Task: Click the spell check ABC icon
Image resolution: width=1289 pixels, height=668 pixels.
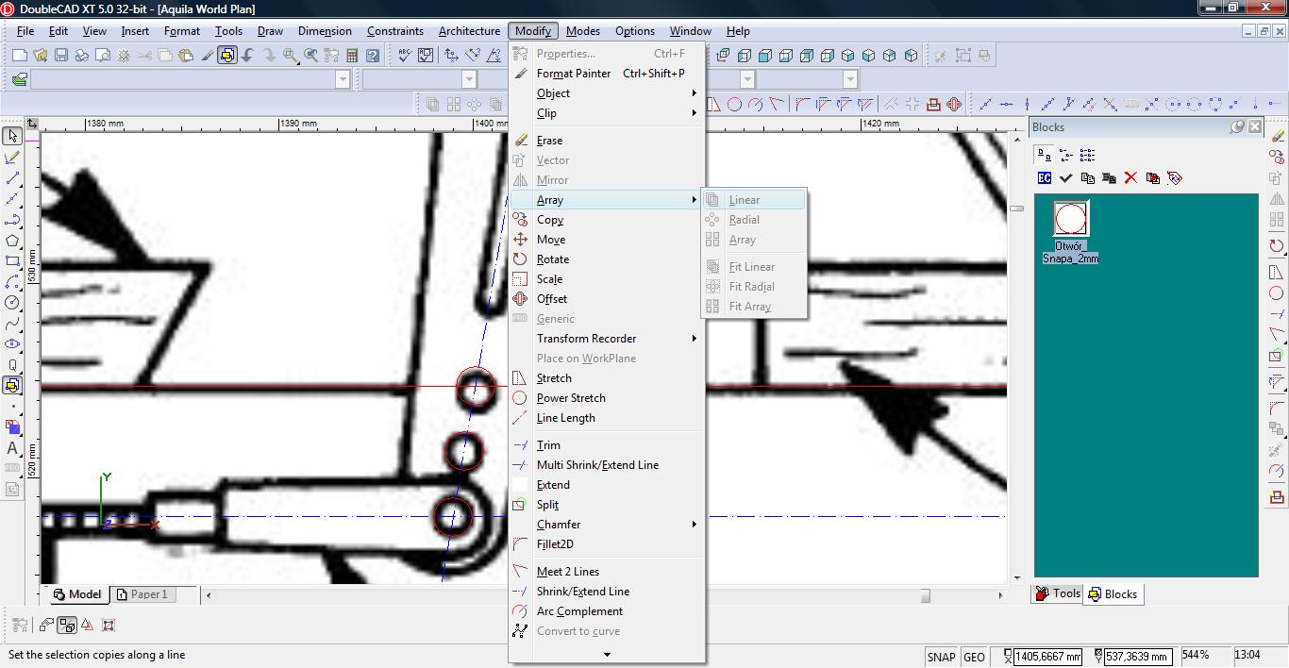Action: pyautogui.click(x=405, y=56)
